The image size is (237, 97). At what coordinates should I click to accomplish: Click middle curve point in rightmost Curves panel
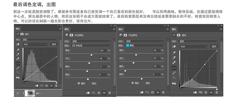tap(205, 64)
